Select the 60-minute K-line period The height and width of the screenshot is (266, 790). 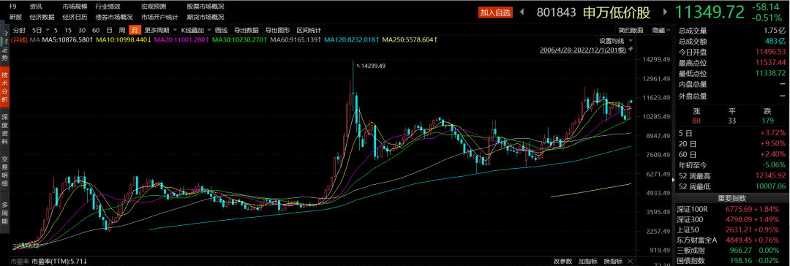coord(95,30)
